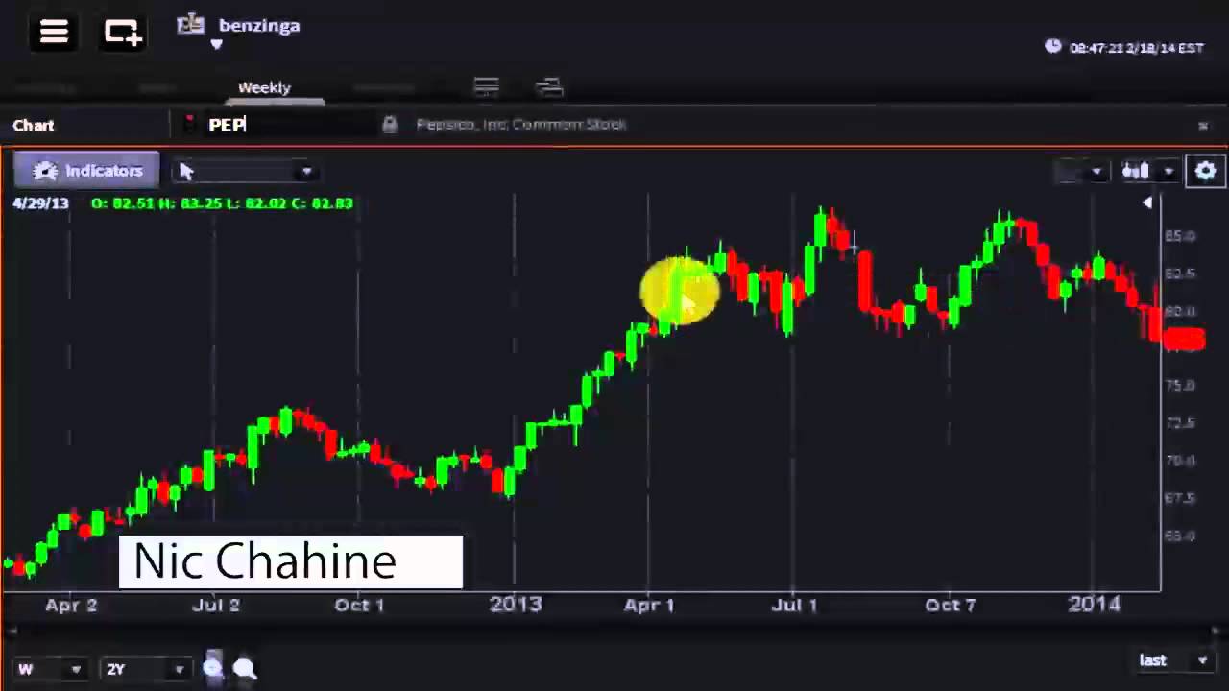The height and width of the screenshot is (691, 1229).
Task: Click the Pepsico, Inc. Common Stock label
Action: pos(521,124)
